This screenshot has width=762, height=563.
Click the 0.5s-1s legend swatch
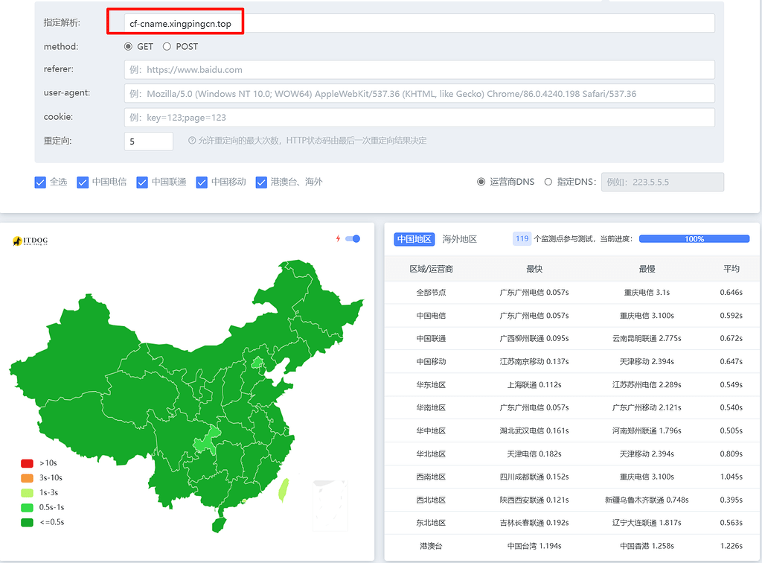click(x=28, y=508)
